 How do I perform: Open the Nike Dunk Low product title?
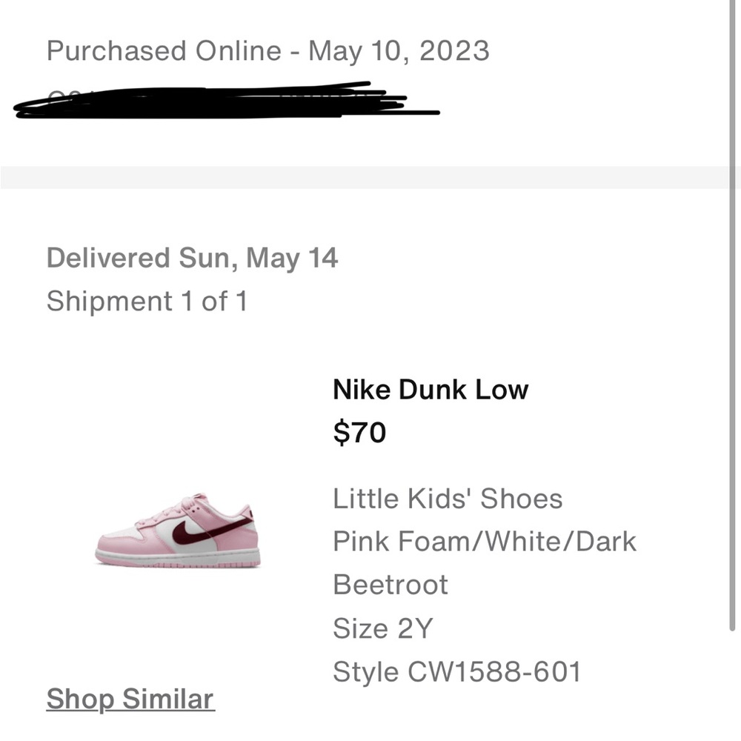click(431, 389)
